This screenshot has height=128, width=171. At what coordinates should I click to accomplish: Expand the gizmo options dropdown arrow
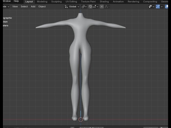(x=162, y=7)
